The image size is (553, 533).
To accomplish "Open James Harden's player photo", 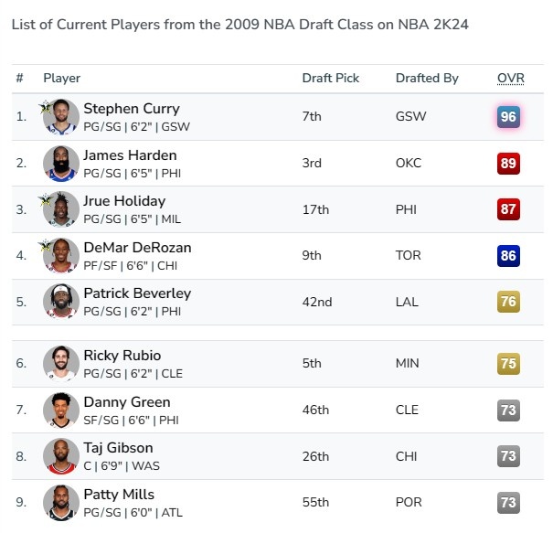I will [61, 164].
